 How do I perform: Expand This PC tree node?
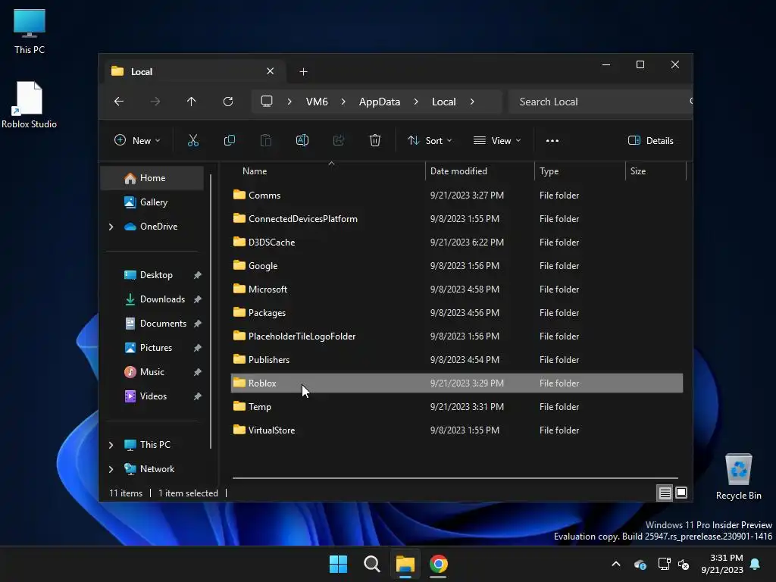coord(111,445)
